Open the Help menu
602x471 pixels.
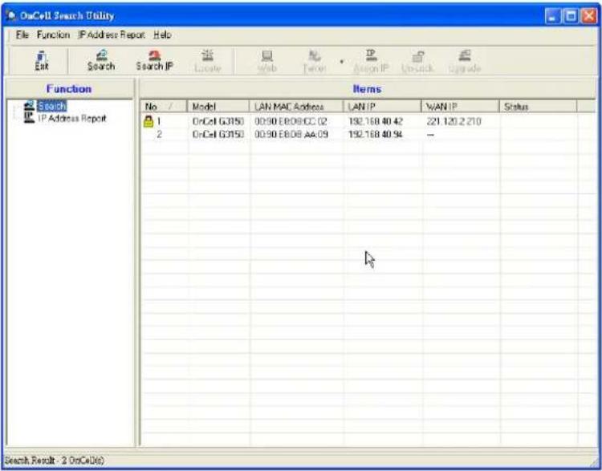[162, 35]
